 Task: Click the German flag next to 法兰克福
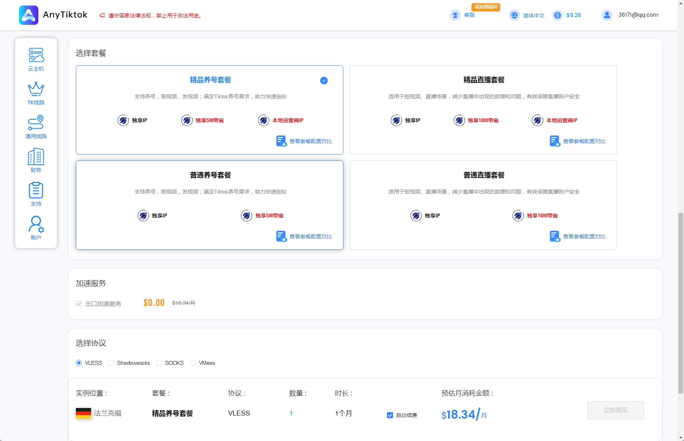click(83, 413)
